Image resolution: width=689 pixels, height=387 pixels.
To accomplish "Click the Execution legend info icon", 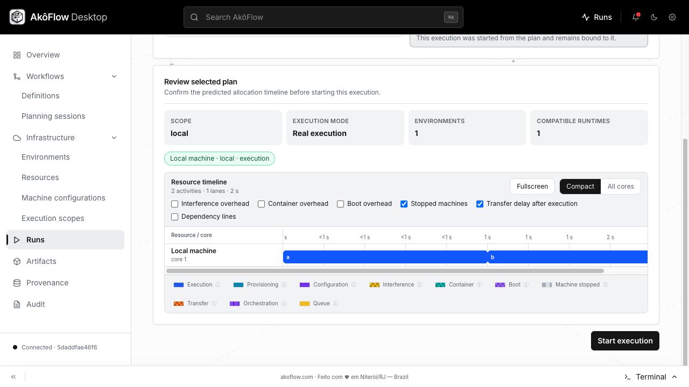I will coord(218,285).
